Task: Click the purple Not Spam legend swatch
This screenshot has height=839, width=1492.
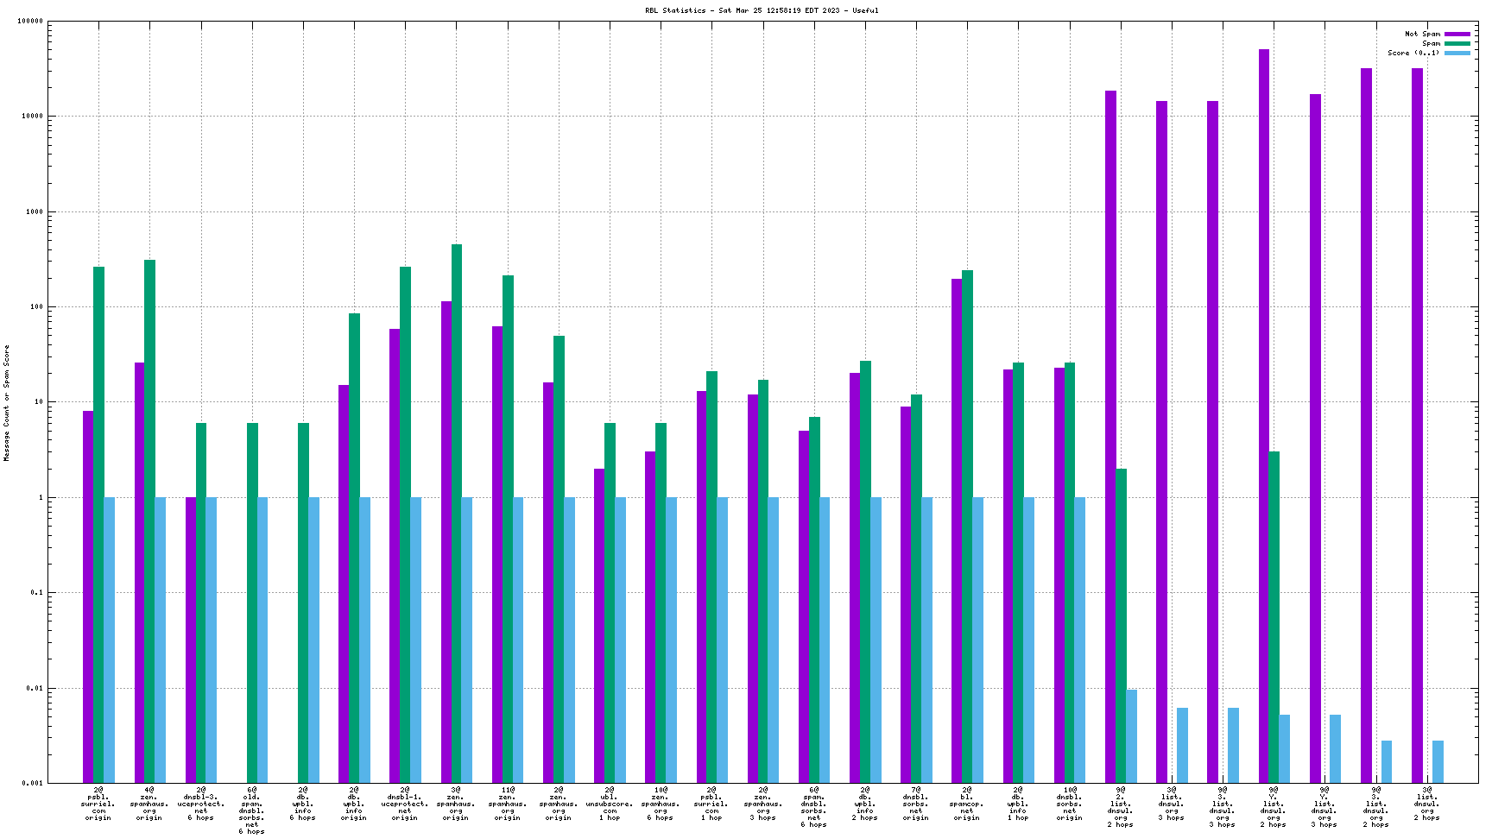Action: [1457, 34]
